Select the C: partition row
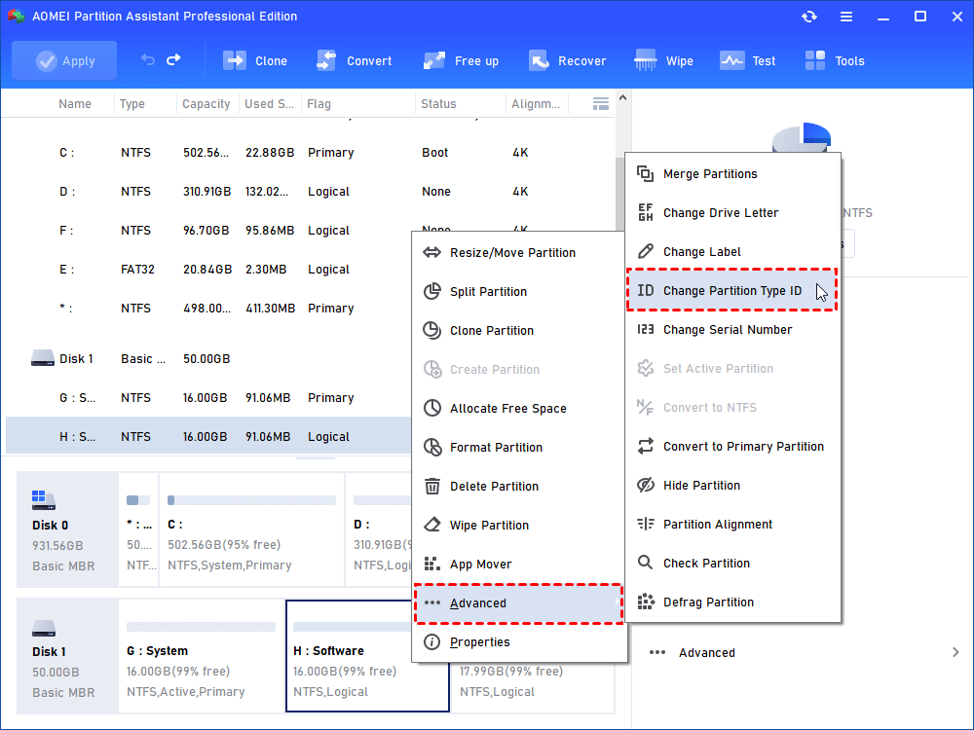This screenshot has width=974, height=730. (x=310, y=153)
